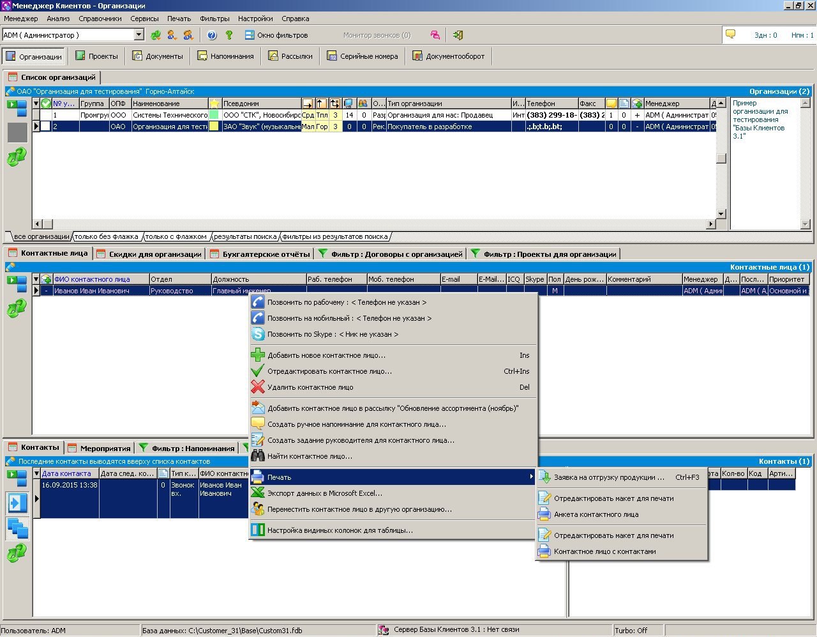This screenshot has height=637, width=817.
Task: Click the stacked blue windows icon in contacts panel
Action: (17, 528)
